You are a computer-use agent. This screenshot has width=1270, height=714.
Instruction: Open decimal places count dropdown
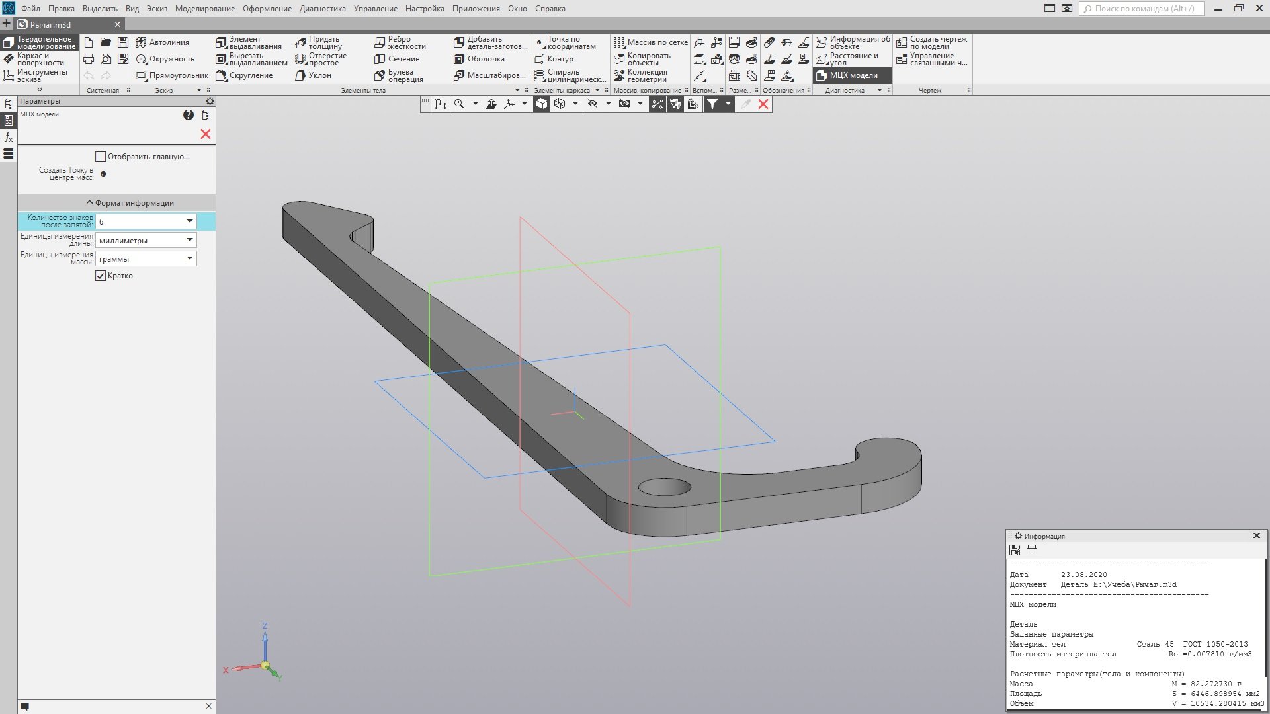pyautogui.click(x=189, y=221)
